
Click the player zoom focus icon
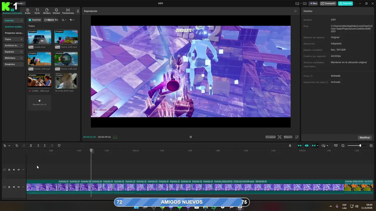[280, 137]
